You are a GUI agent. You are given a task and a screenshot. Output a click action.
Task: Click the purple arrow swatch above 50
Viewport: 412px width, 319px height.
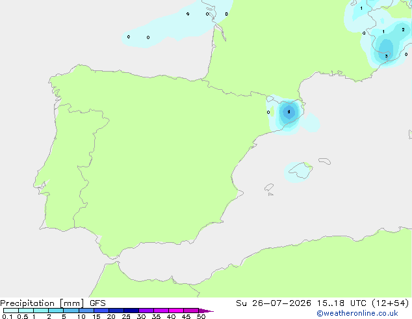point(206,311)
